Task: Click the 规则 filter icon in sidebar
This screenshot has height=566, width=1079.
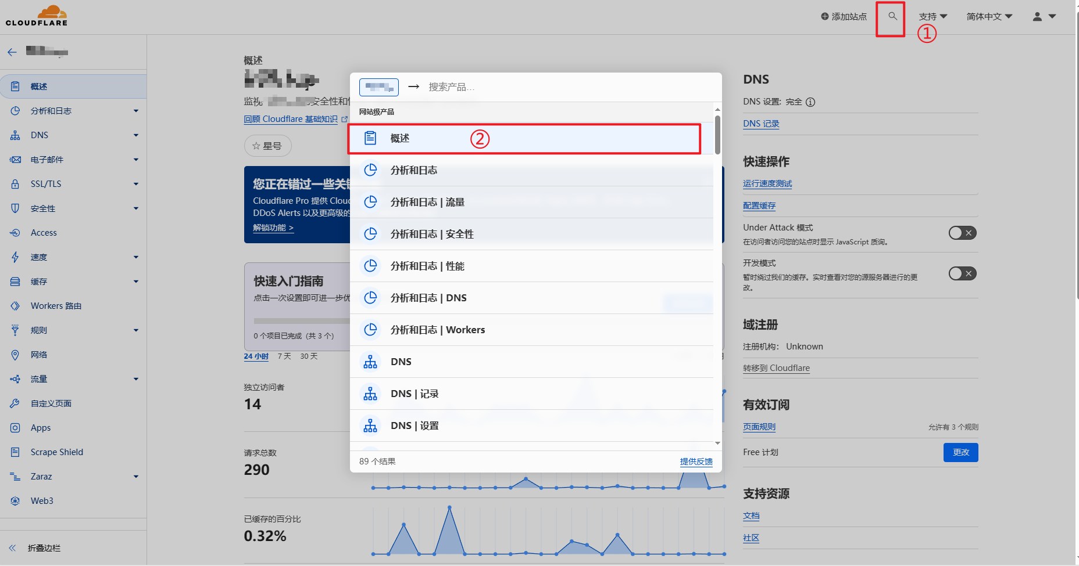Action: tap(15, 330)
